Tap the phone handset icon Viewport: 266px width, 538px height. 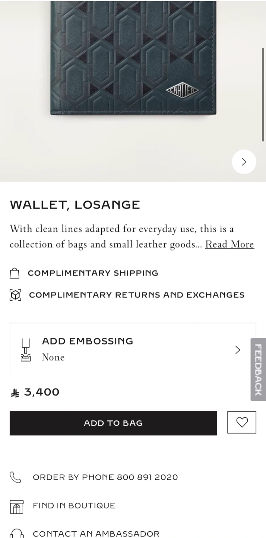click(15, 477)
